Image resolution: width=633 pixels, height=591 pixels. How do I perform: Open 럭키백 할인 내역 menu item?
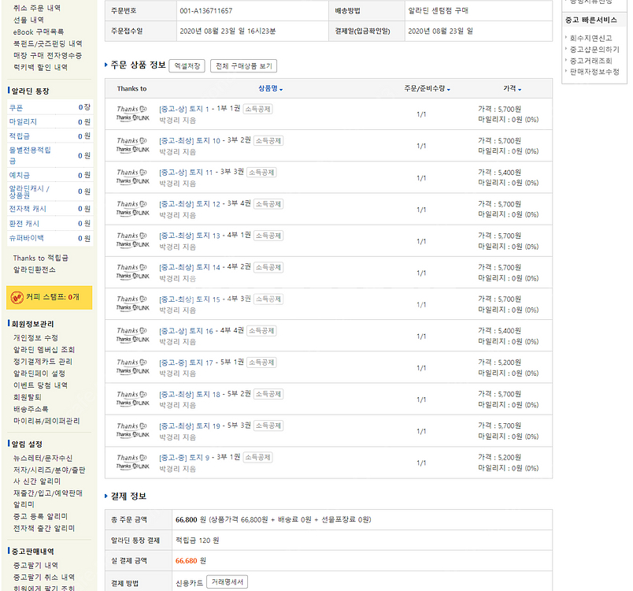click(x=40, y=67)
